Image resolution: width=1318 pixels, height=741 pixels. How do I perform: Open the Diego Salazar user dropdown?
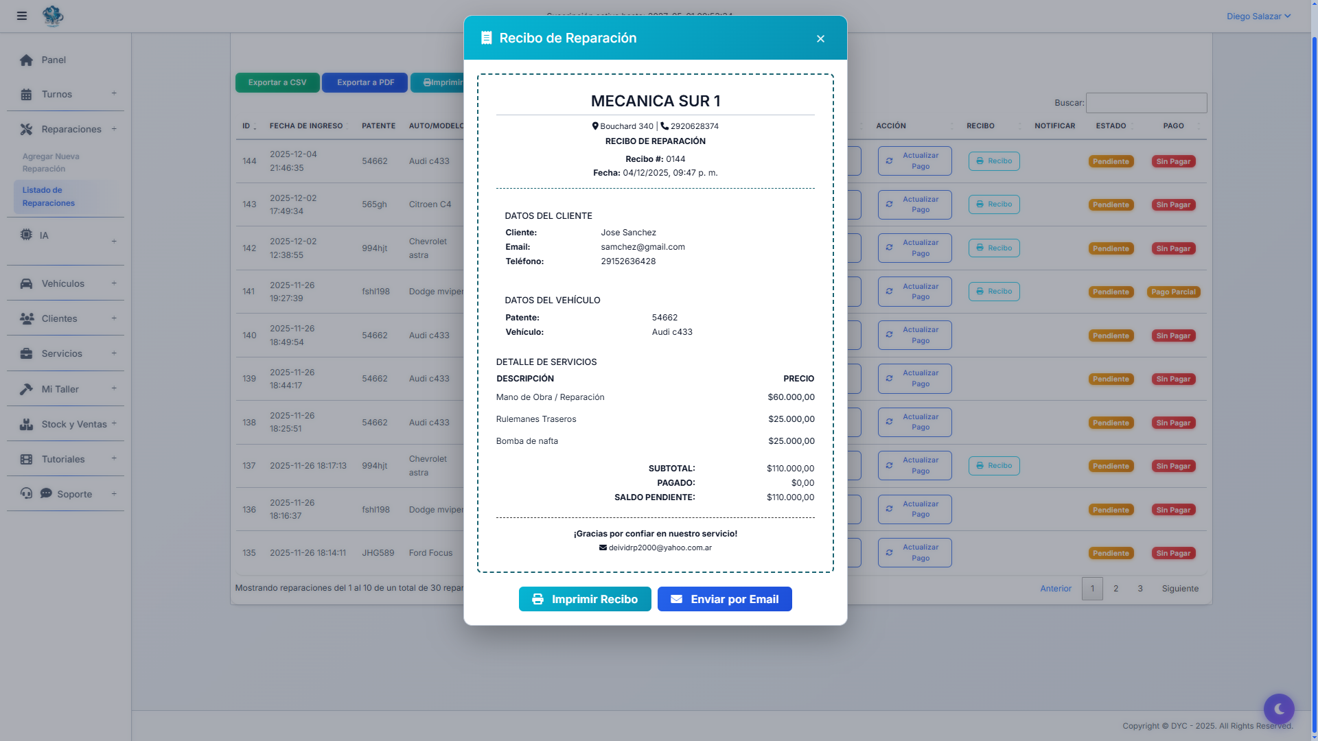(1258, 16)
